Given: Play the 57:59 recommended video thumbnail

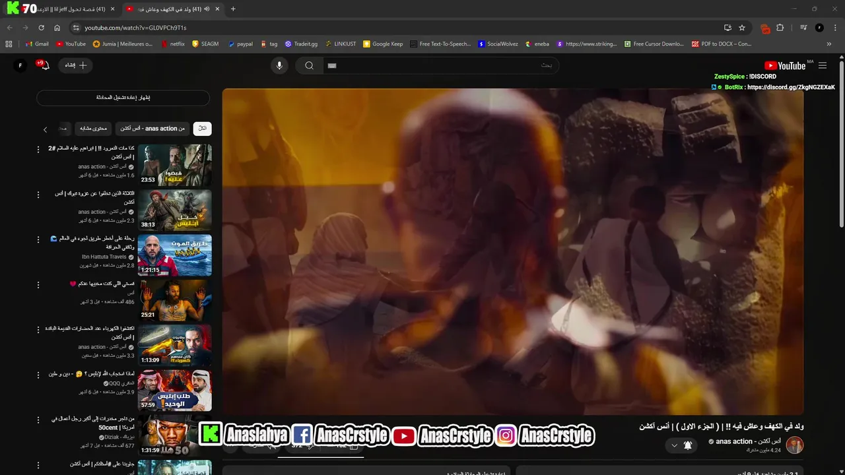Looking at the screenshot, I should [175, 390].
